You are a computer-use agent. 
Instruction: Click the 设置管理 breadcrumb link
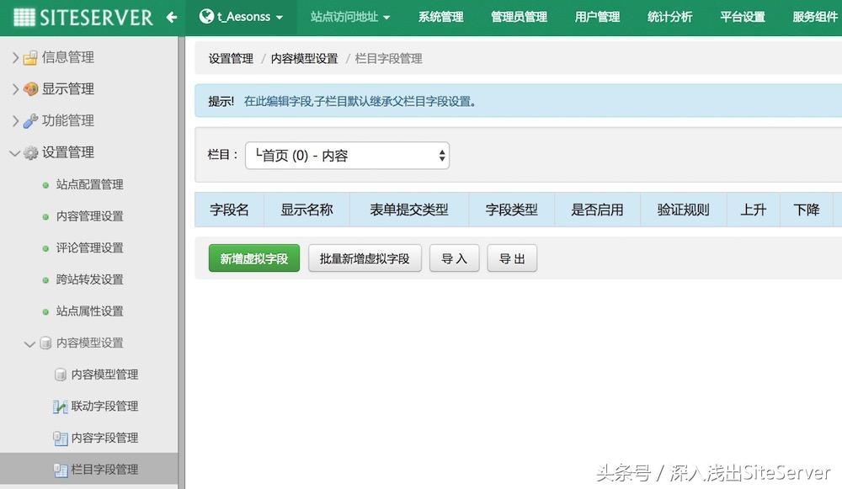[x=231, y=59]
